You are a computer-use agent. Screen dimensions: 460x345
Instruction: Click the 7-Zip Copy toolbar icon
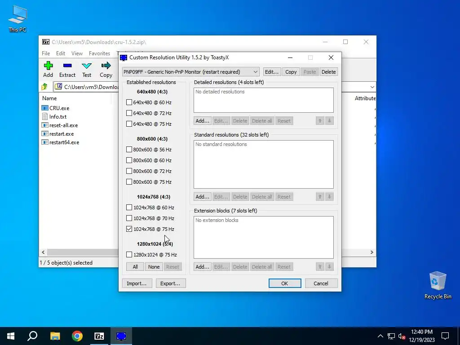click(106, 66)
